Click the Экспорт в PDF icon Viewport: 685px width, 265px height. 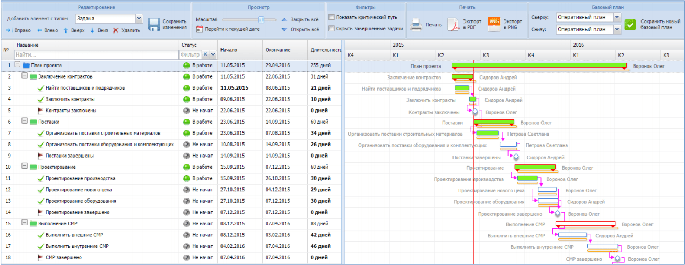click(x=453, y=25)
